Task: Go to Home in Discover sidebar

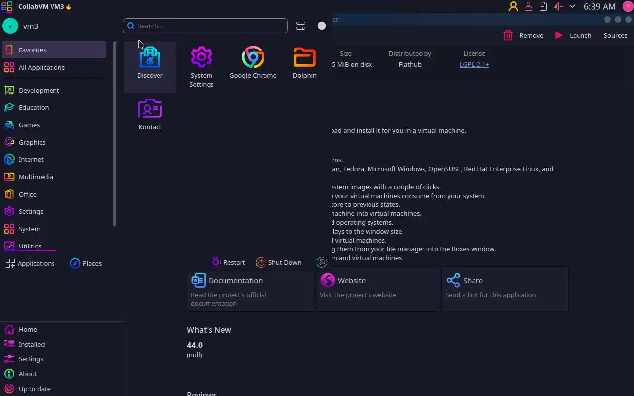Action: click(62, 329)
